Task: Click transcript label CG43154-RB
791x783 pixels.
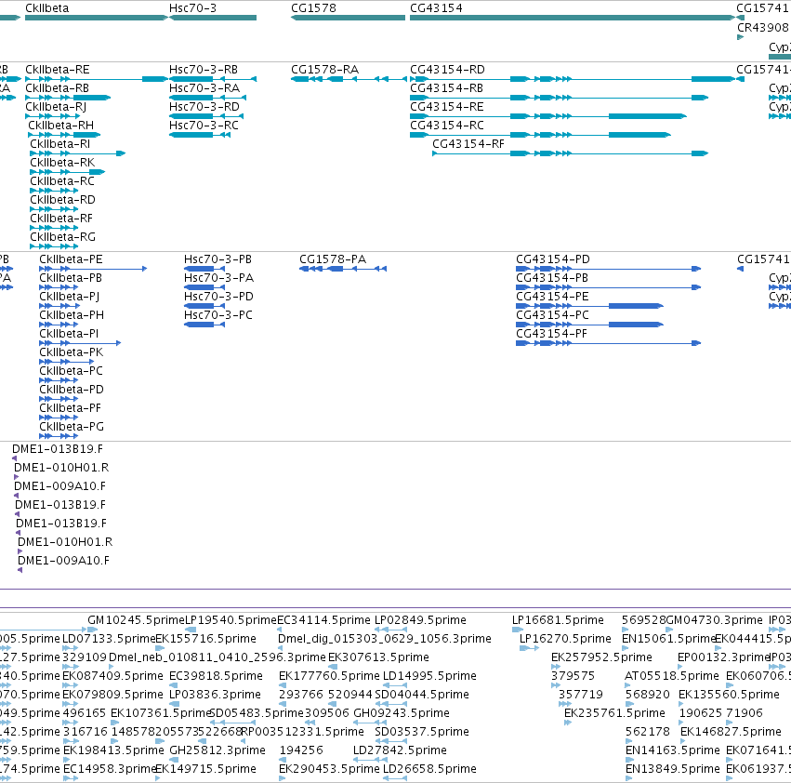Action: 446,88
